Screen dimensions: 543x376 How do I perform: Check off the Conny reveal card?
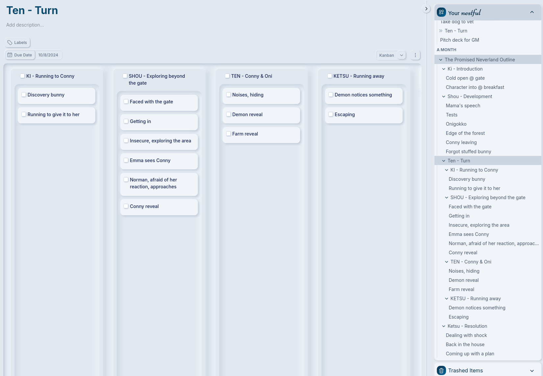pyautogui.click(x=126, y=206)
